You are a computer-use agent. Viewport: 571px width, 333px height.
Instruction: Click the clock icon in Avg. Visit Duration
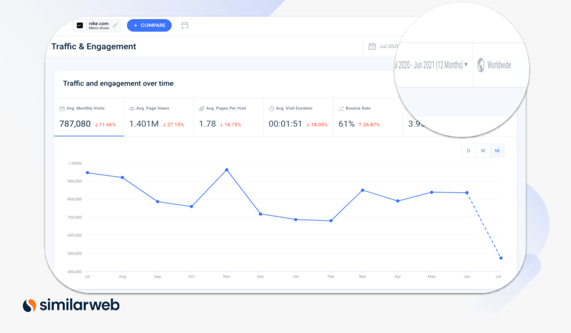click(x=271, y=108)
